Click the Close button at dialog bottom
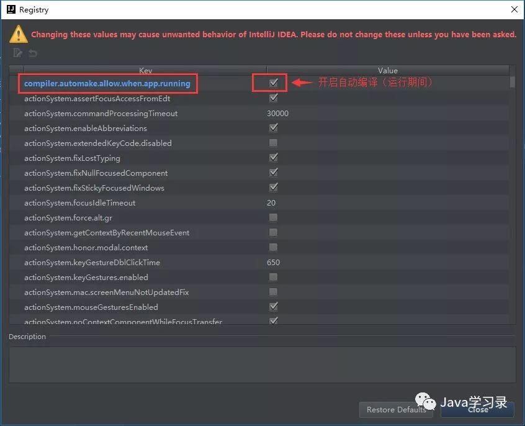Screen dimensions: 525x426 pyautogui.click(x=477, y=410)
